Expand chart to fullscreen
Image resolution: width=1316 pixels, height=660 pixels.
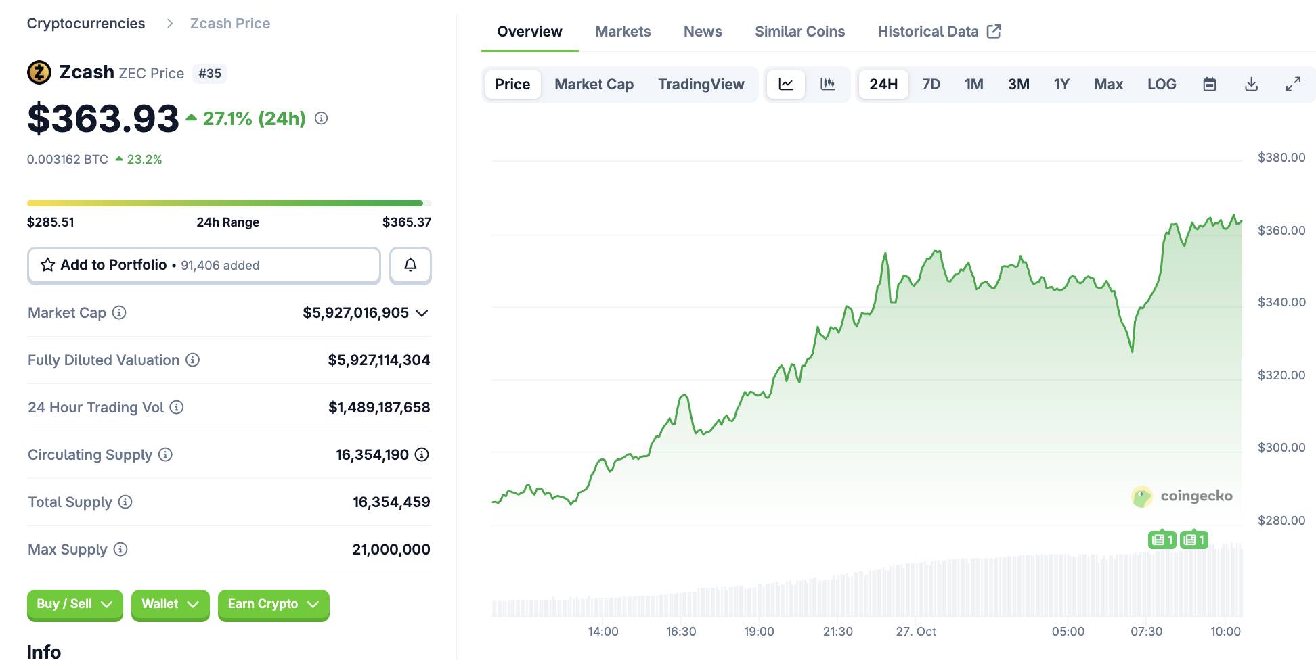point(1293,85)
